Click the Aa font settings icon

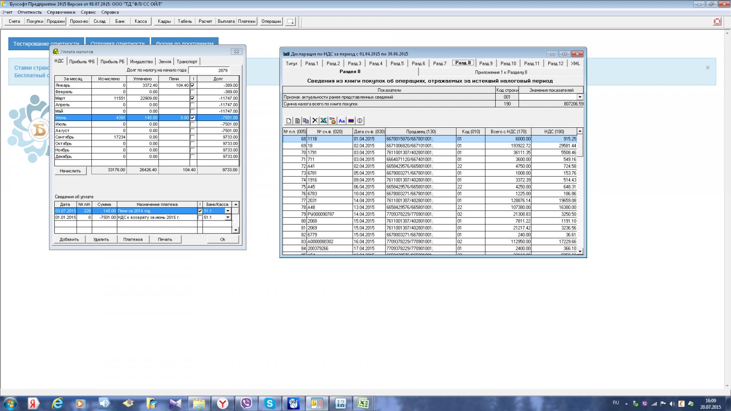click(x=342, y=121)
